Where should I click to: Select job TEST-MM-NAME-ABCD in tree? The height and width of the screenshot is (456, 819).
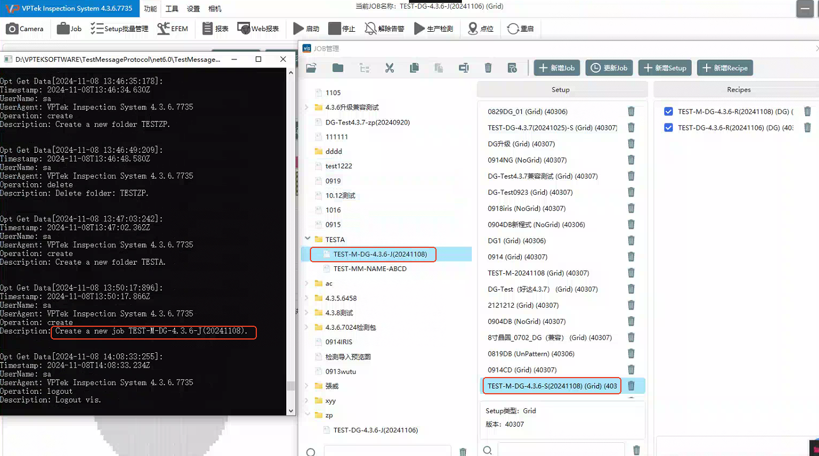coord(370,269)
